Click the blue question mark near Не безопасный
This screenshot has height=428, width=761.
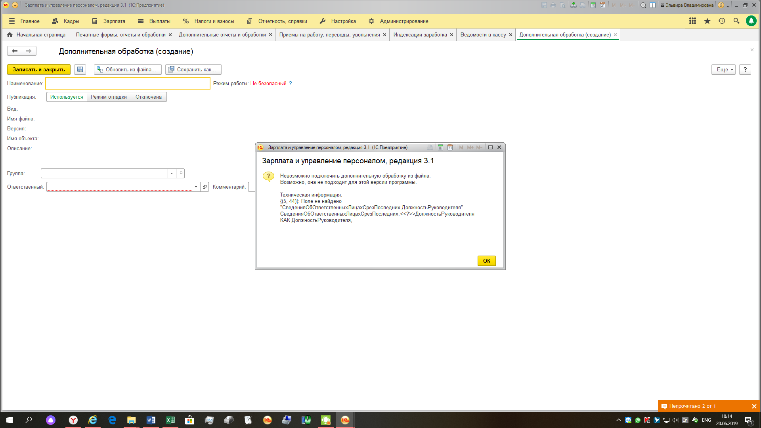pyautogui.click(x=291, y=83)
